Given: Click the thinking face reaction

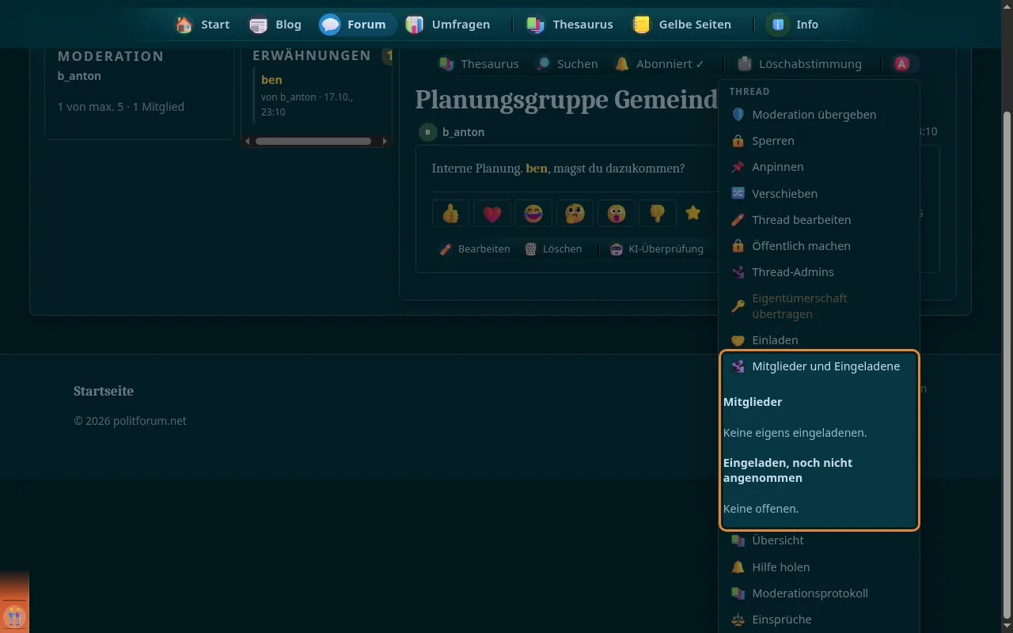Looking at the screenshot, I should (x=575, y=213).
